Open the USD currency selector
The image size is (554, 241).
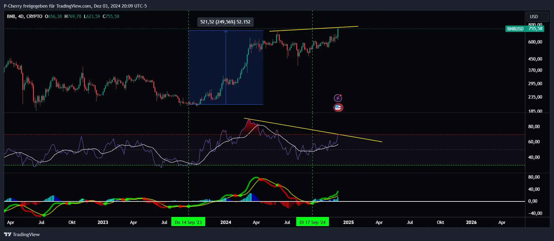(538, 16)
